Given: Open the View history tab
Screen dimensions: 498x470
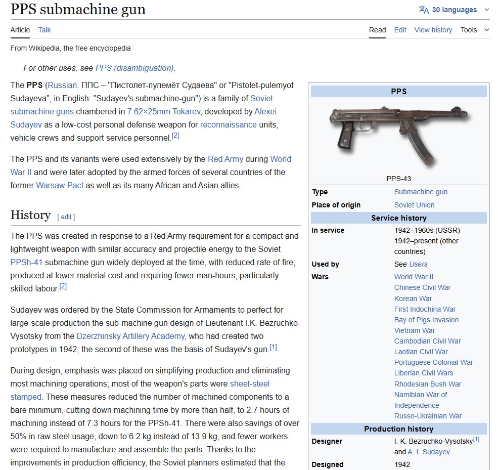Looking at the screenshot, I should [x=433, y=30].
